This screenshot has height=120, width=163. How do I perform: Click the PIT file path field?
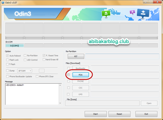pyautogui.click(x=122, y=56)
